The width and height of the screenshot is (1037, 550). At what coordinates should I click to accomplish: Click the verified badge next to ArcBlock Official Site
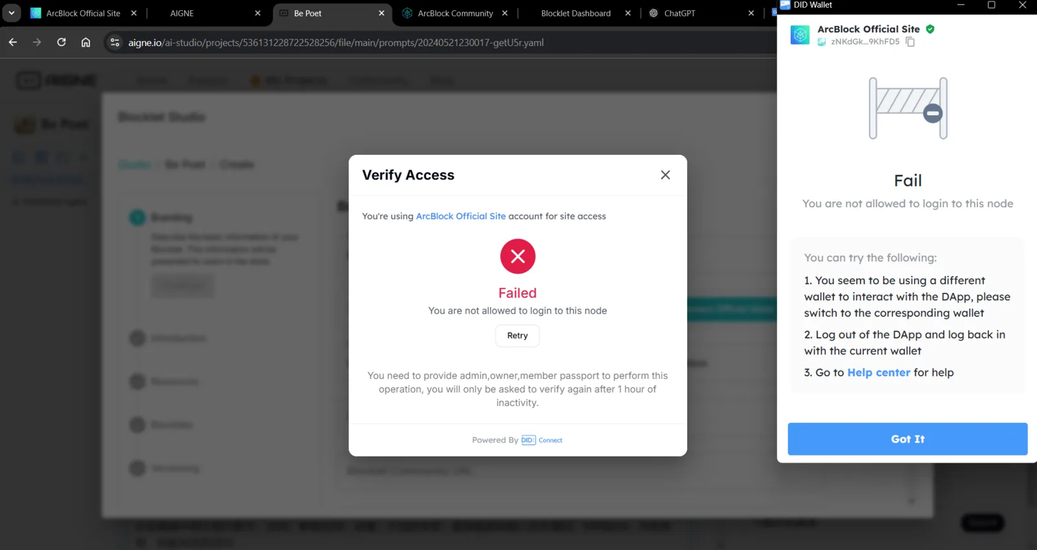pos(930,29)
